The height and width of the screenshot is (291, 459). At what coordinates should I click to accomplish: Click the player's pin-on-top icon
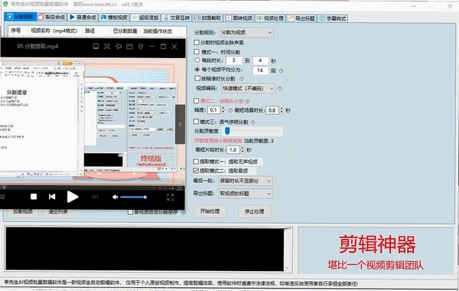pos(119,46)
